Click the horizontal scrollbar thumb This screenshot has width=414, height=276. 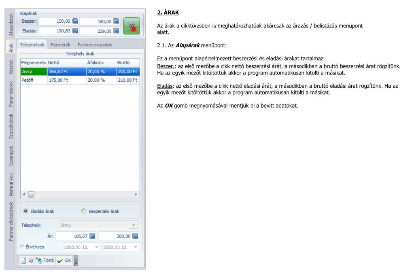[x=31, y=194]
